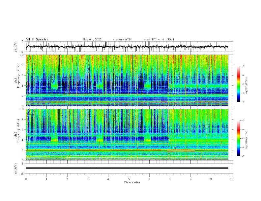The width and height of the screenshot is (261, 201).
Task: Click the "ch.3(V)" axis label
Action: pos(16,168)
